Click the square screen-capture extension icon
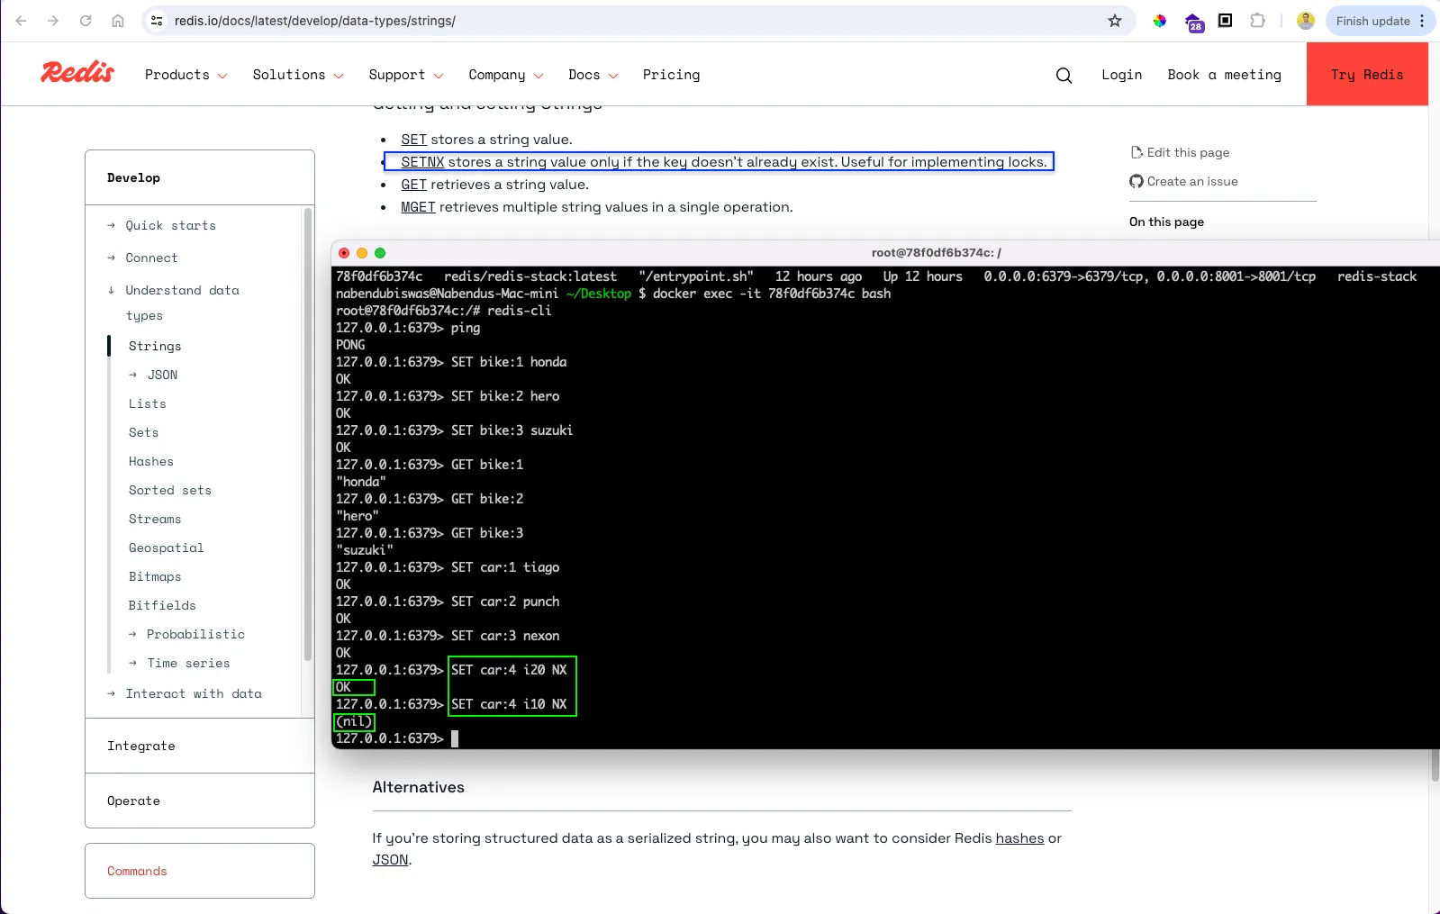1440x914 pixels. (1226, 21)
